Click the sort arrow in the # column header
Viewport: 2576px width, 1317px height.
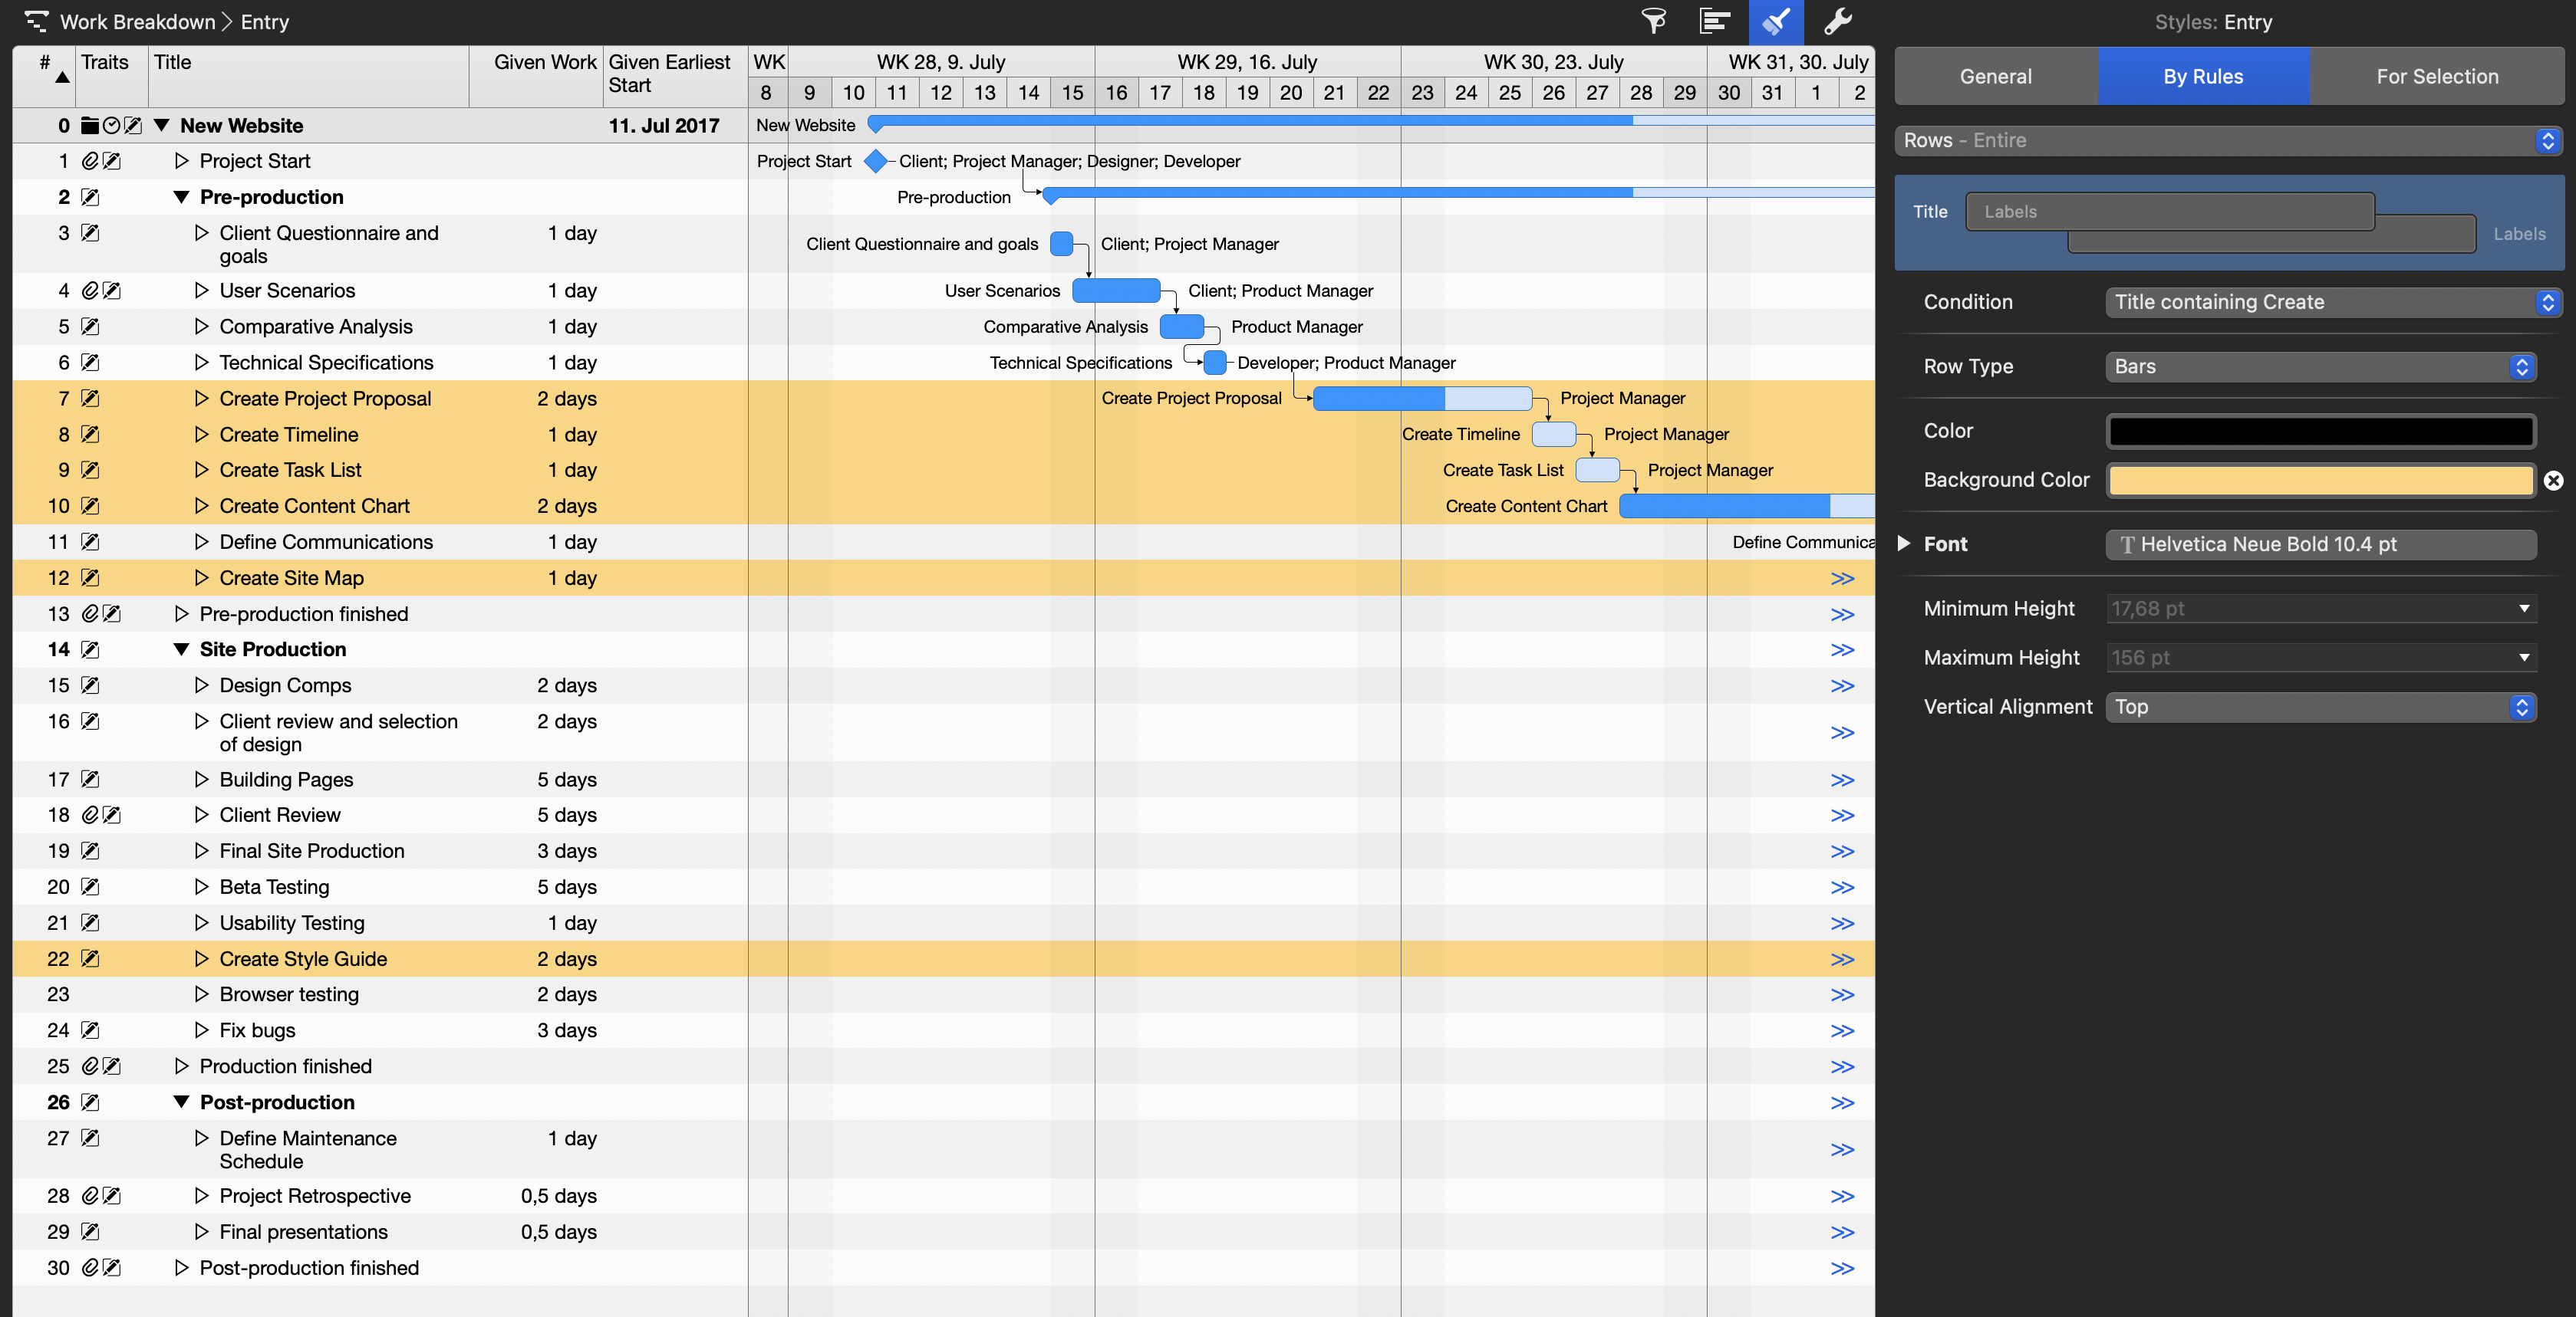62,78
